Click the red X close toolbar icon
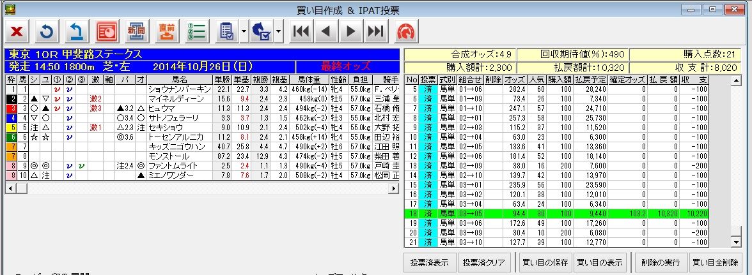Image resolution: width=752 pixels, height=275 pixels. point(17,31)
